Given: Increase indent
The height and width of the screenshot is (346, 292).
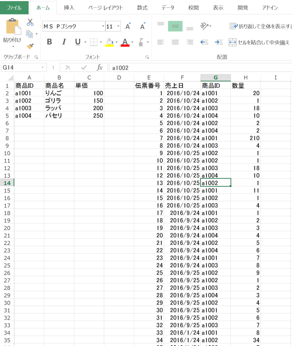Looking at the screenshot, I should pos(219,42).
